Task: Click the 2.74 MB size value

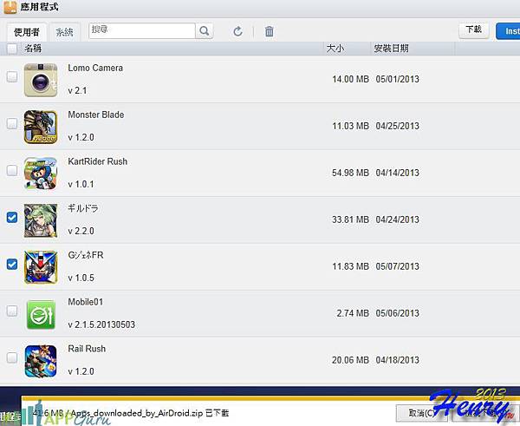Action: pos(353,313)
